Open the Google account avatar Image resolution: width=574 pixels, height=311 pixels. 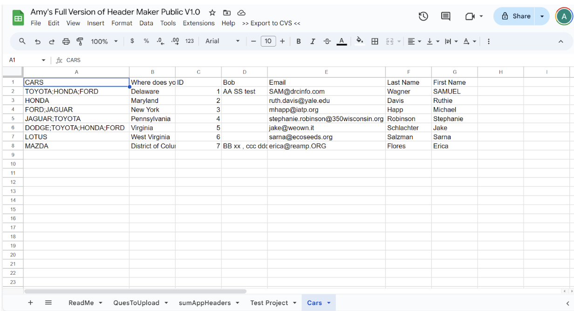564,16
